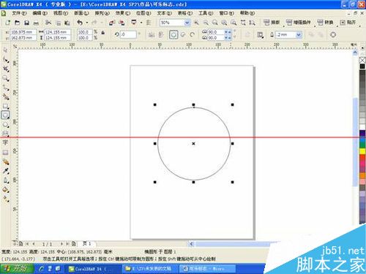Select the Shape tool in the toolbox
The width and height of the screenshot is (366, 274).
tap(5, 59)
